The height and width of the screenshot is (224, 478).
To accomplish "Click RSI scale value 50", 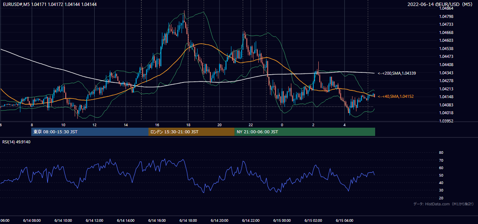I will [441, 175].
